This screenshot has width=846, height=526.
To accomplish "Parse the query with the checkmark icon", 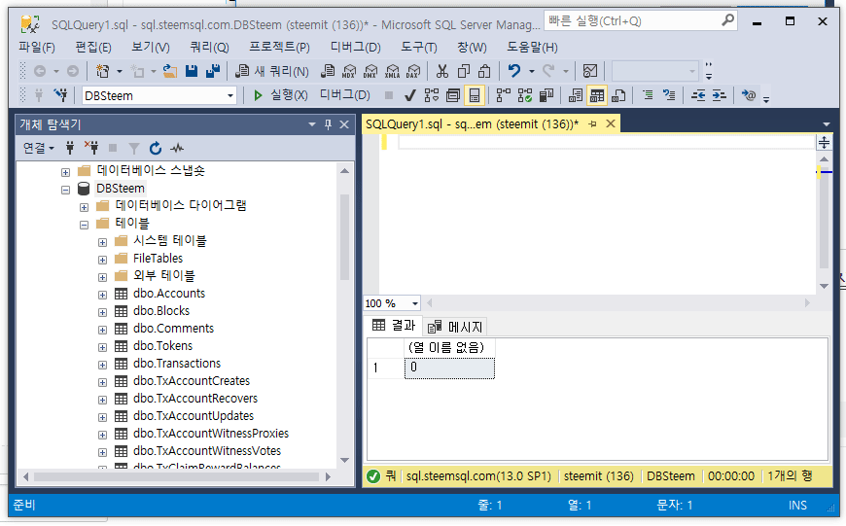I will click(x=410, y=95).
